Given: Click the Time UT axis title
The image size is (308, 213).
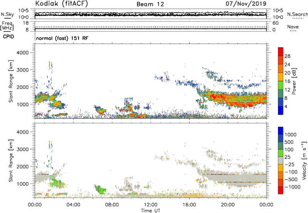Looking at the screenshot, I should click(x=151, y=210).
